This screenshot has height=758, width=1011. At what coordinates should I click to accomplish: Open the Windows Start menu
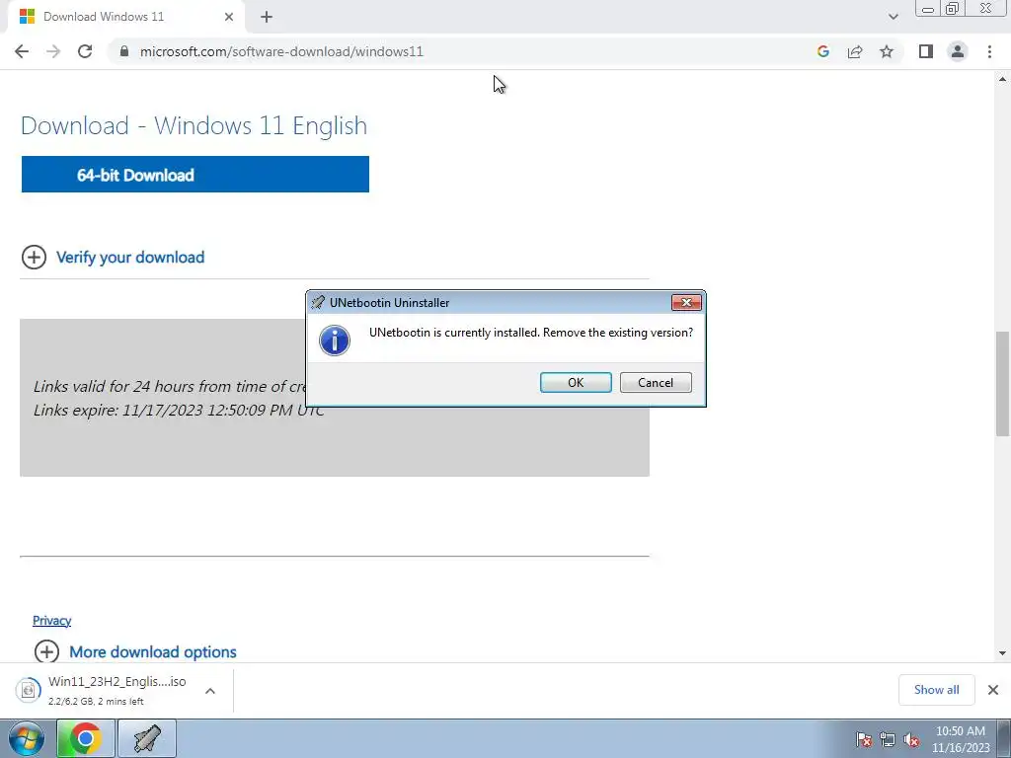(26, 738)
